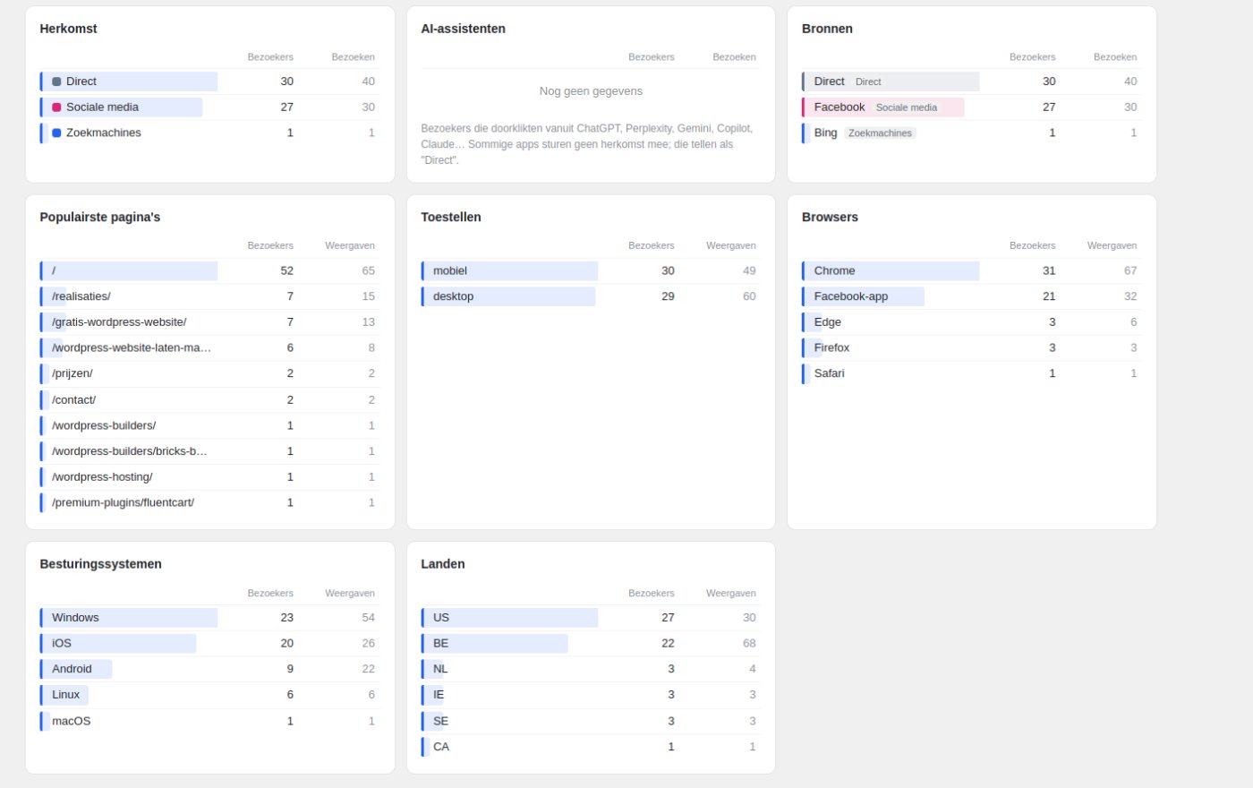Select the /wordpress-builders/bricks-b… page row
Screen dimensions: 1253x788
coord(209,451)
